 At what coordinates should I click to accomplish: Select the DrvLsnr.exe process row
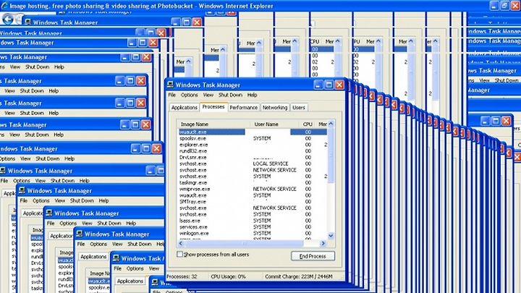(x=253, y=157)
